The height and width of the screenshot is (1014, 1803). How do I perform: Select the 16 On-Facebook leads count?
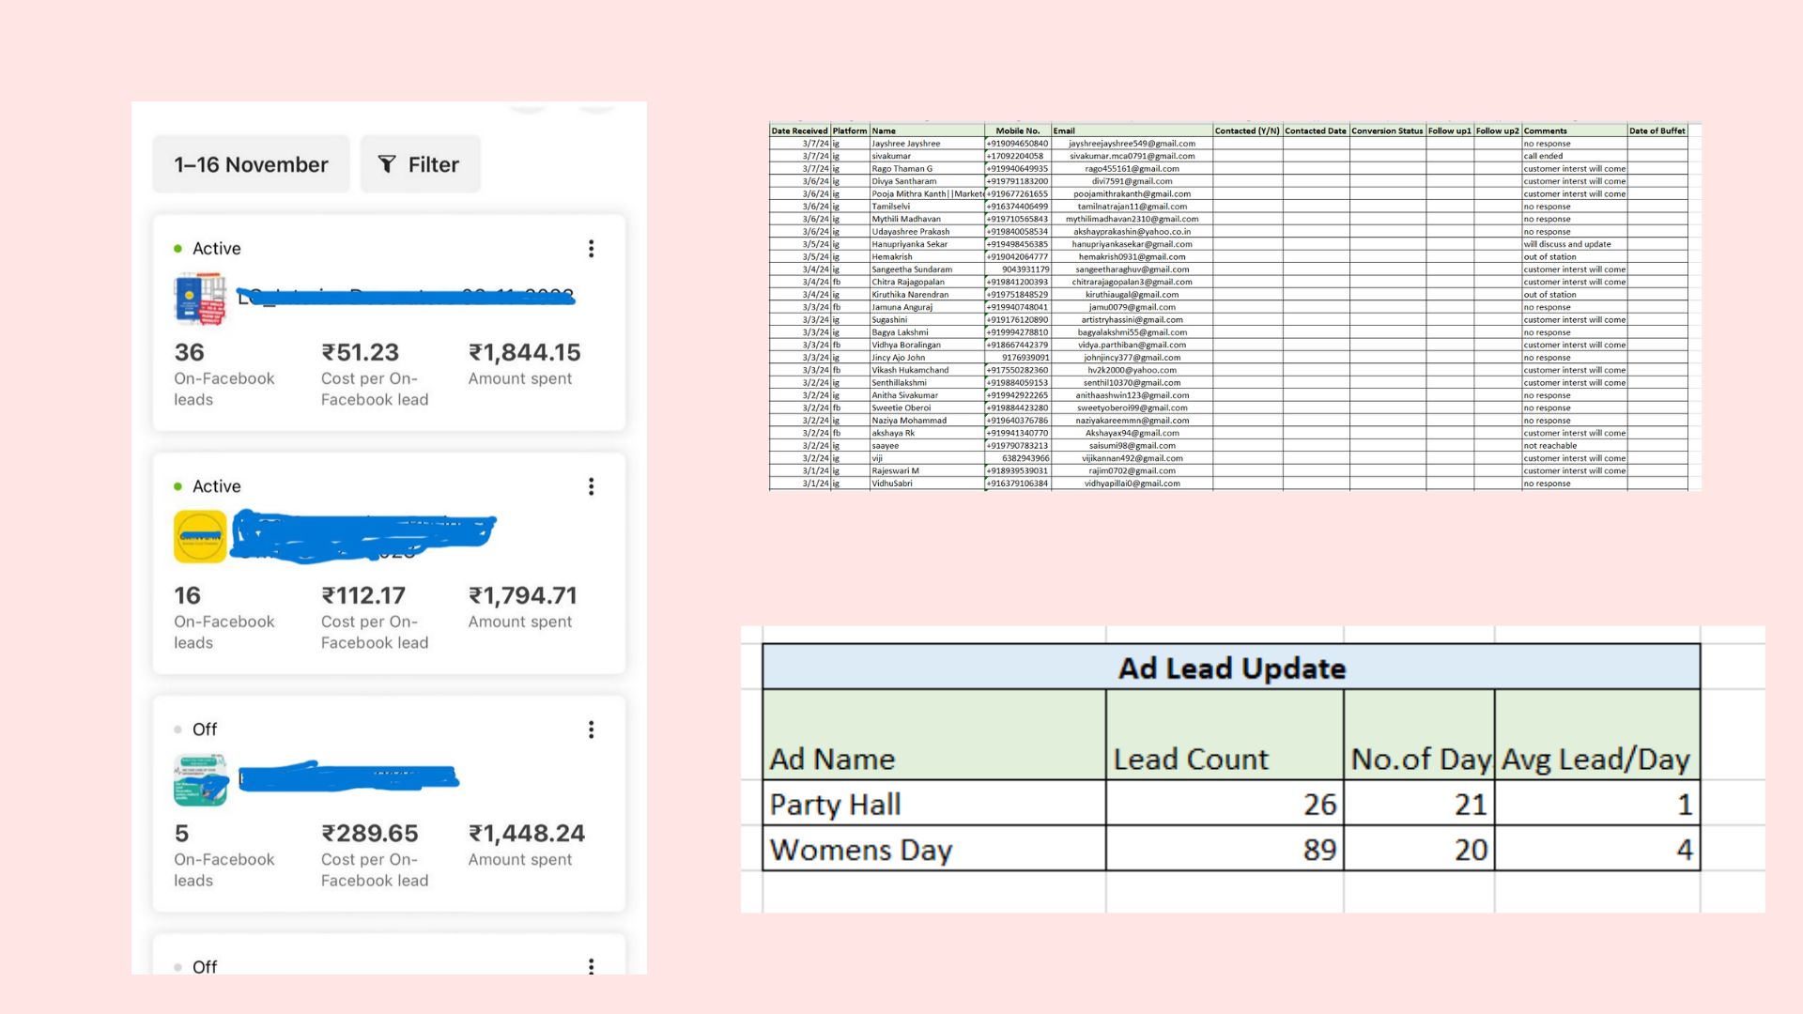tap(187, 595)
